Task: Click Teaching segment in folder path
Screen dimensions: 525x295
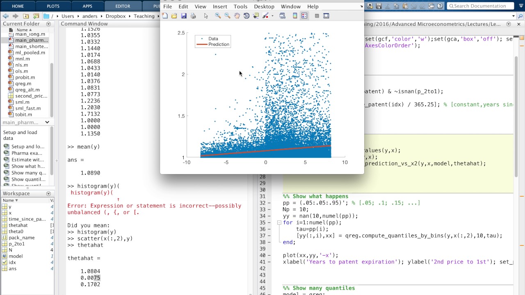Action: click(x=144, y=16)
